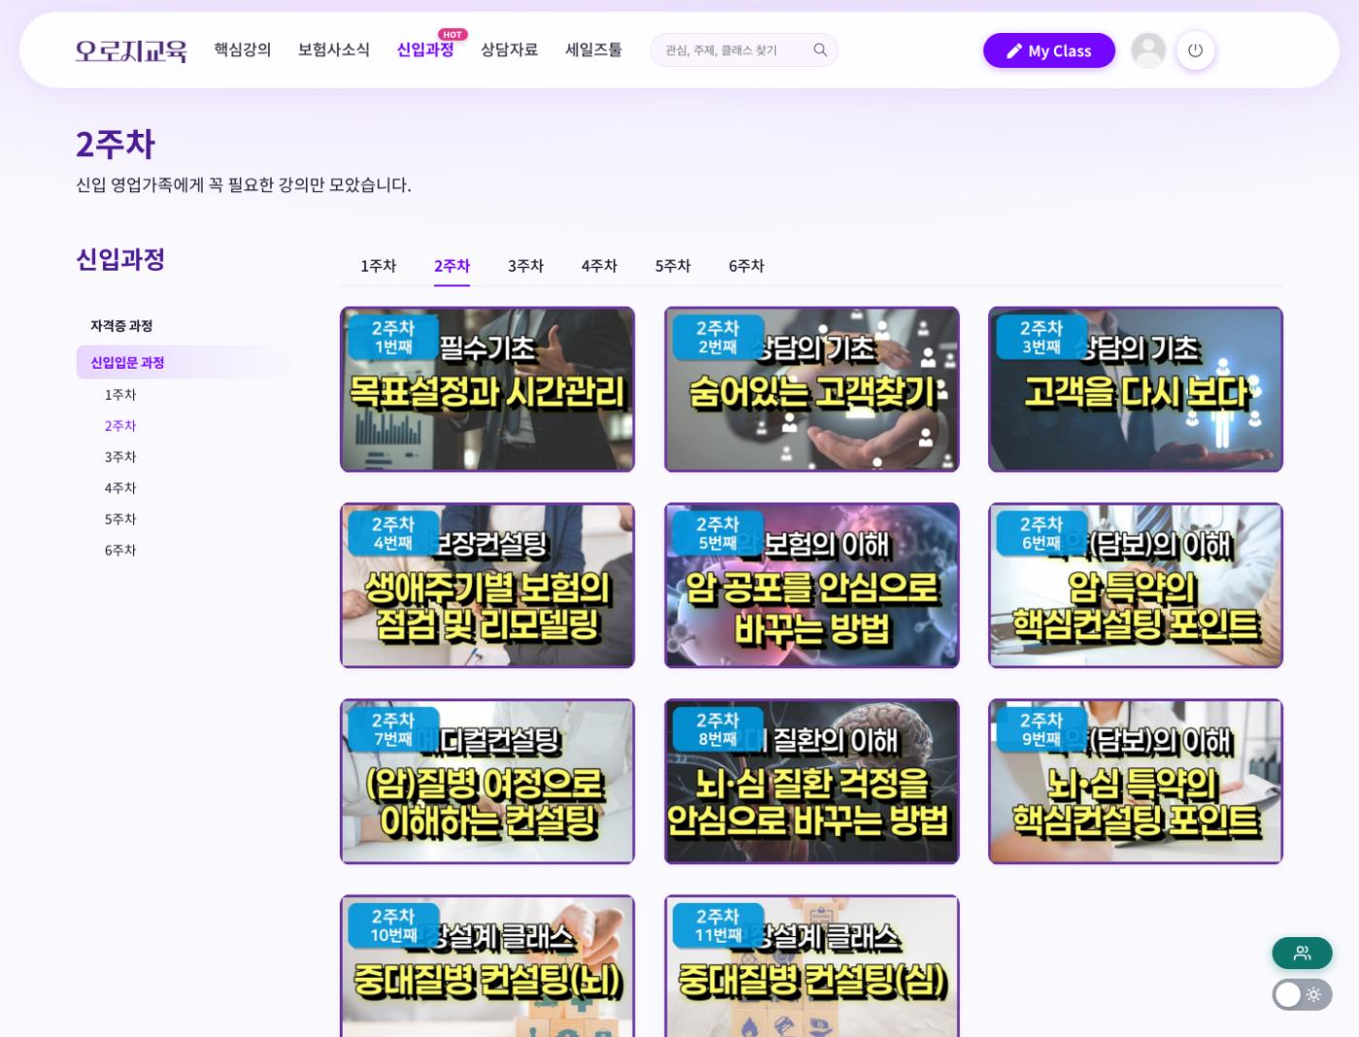The image size is (1359, 1037).
Task: Switch to the 3주차 tab
Action: tap(525, 266)
